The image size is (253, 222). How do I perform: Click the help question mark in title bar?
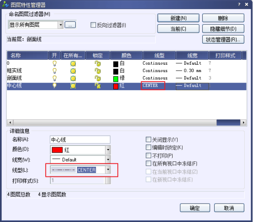(239, 5)
